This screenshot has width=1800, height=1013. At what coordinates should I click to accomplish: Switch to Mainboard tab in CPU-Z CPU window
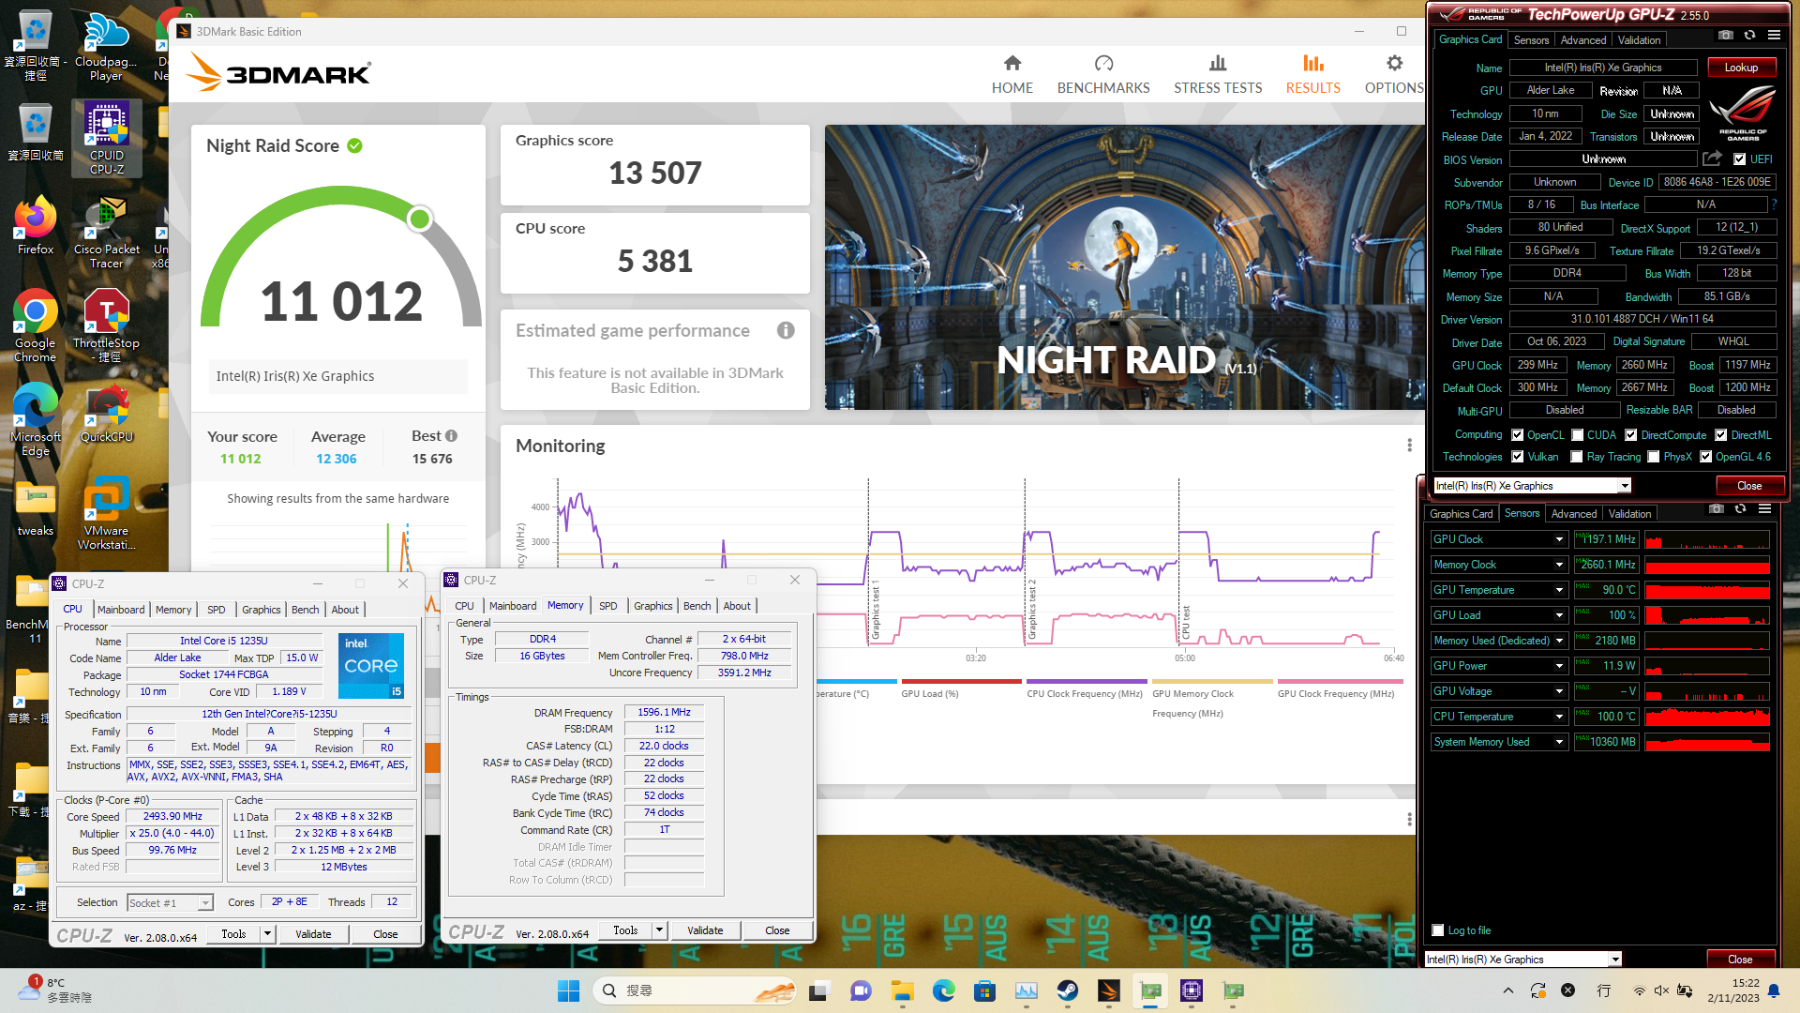click(121, 610)
